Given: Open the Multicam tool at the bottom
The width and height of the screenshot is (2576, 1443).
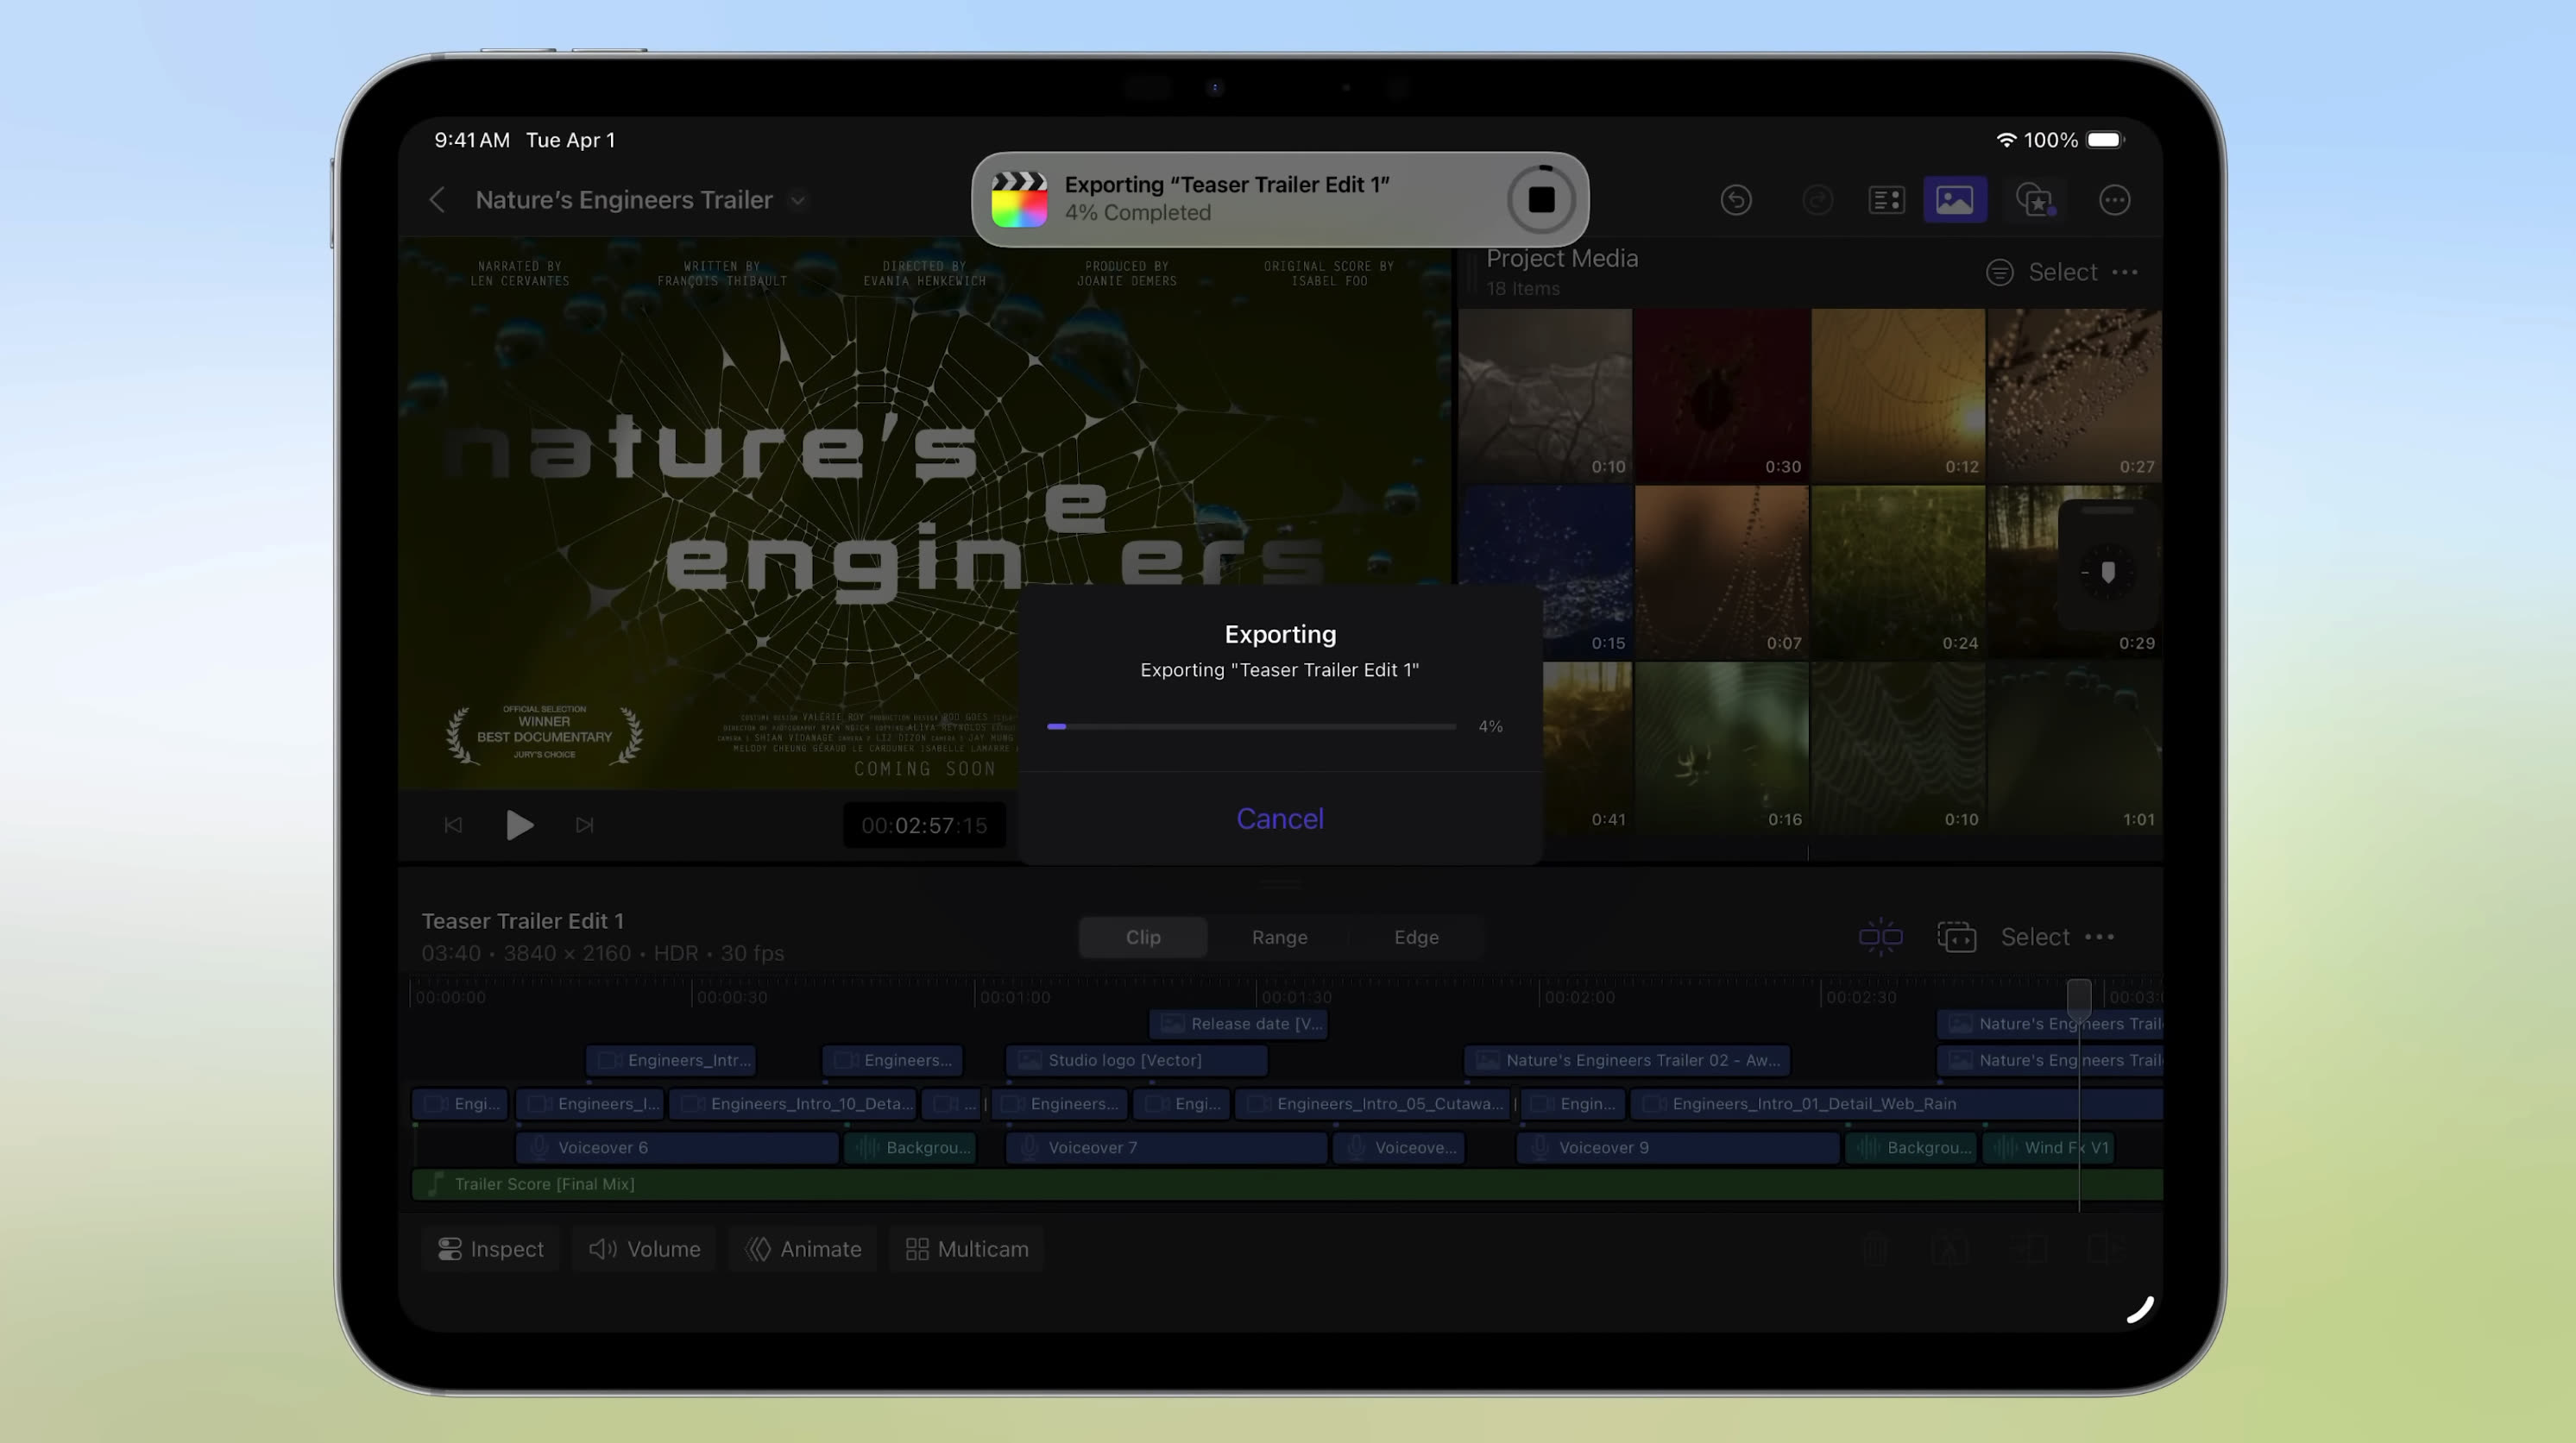Looking at the screenshot, I should (x=965, y=1248).
